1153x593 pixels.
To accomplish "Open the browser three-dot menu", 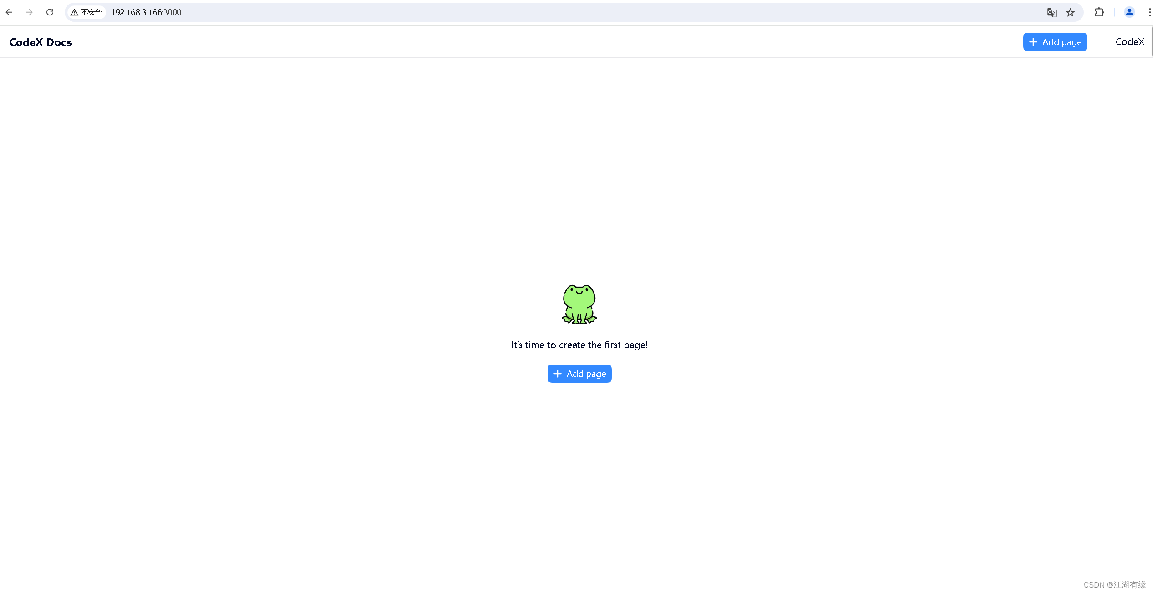I will (1149, 12).
